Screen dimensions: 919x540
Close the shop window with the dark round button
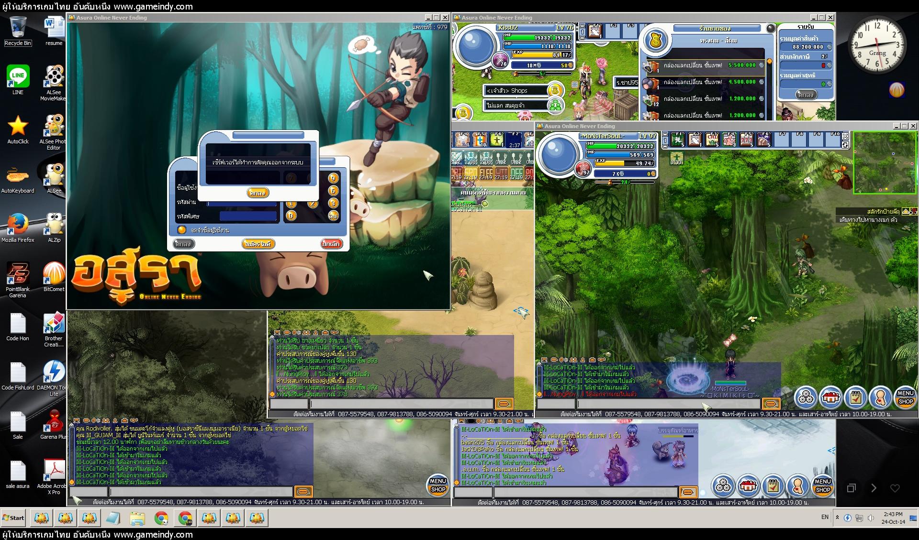point(770,29)
